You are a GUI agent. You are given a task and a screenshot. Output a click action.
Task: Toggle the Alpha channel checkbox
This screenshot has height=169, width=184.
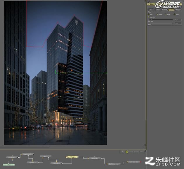coord(174,14)
